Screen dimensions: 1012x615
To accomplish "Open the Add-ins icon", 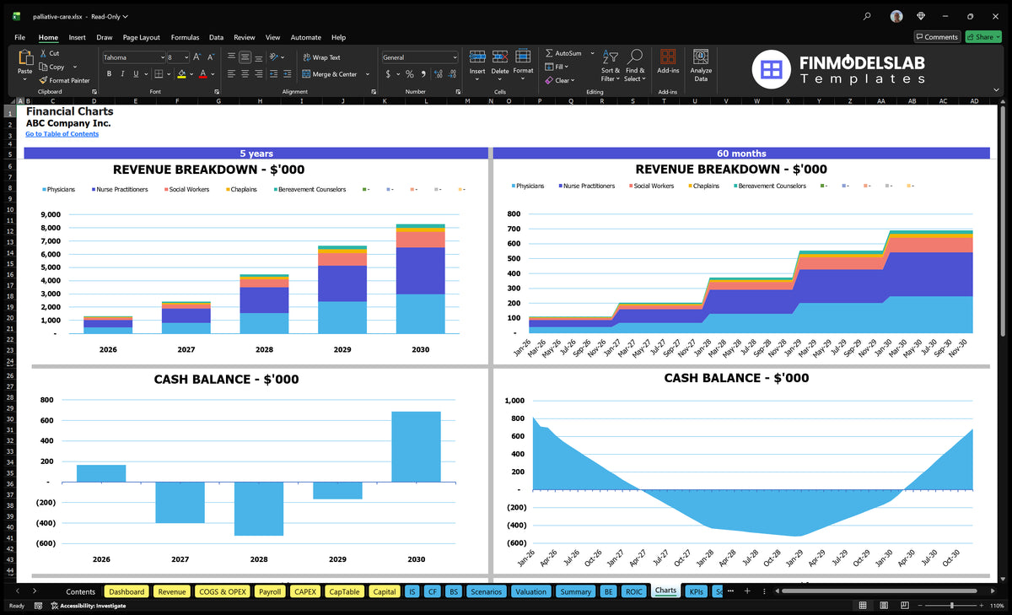I will (668, 57).
